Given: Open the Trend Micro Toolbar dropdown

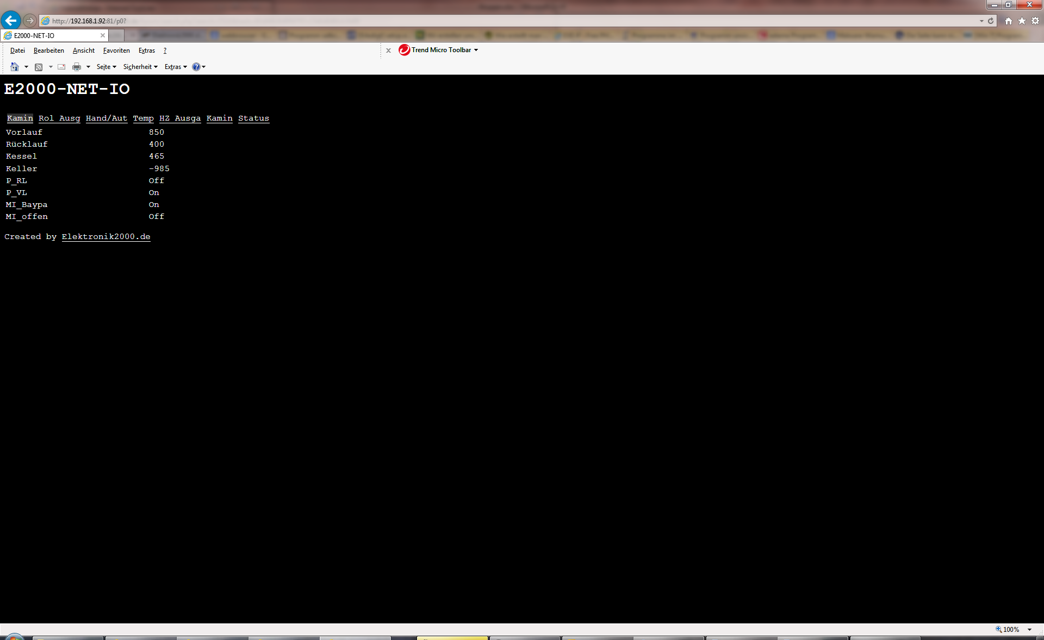Looking at the screenshot, I should point(476,50).
